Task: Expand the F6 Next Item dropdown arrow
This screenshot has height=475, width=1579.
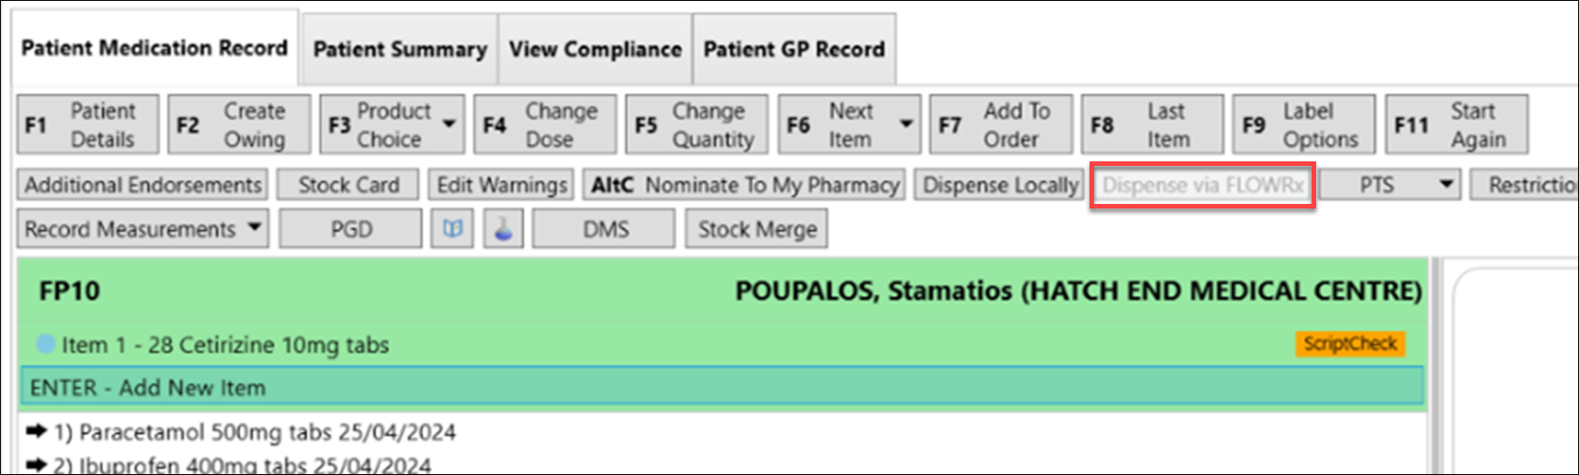Action: click(906, 124)
